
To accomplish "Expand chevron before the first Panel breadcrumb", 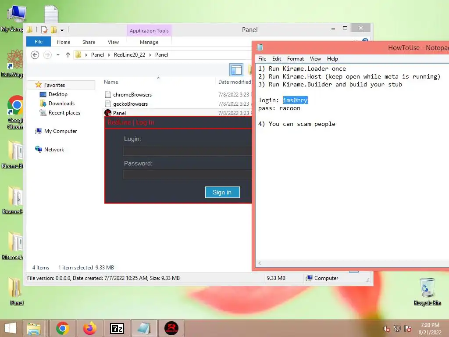I will click(86, 55).
